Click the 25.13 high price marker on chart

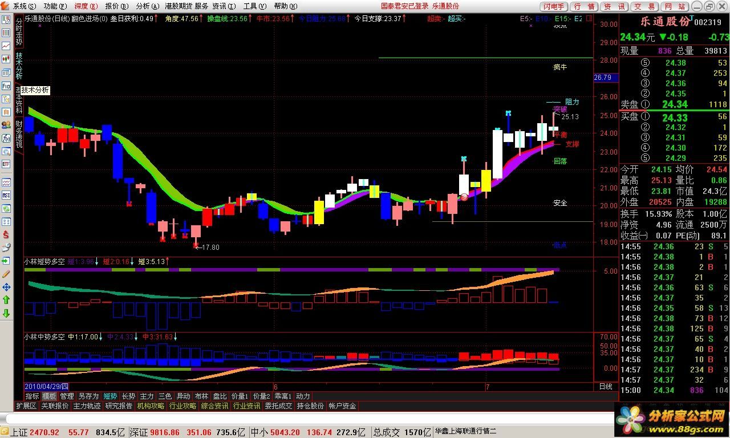(x=570, y=117)
